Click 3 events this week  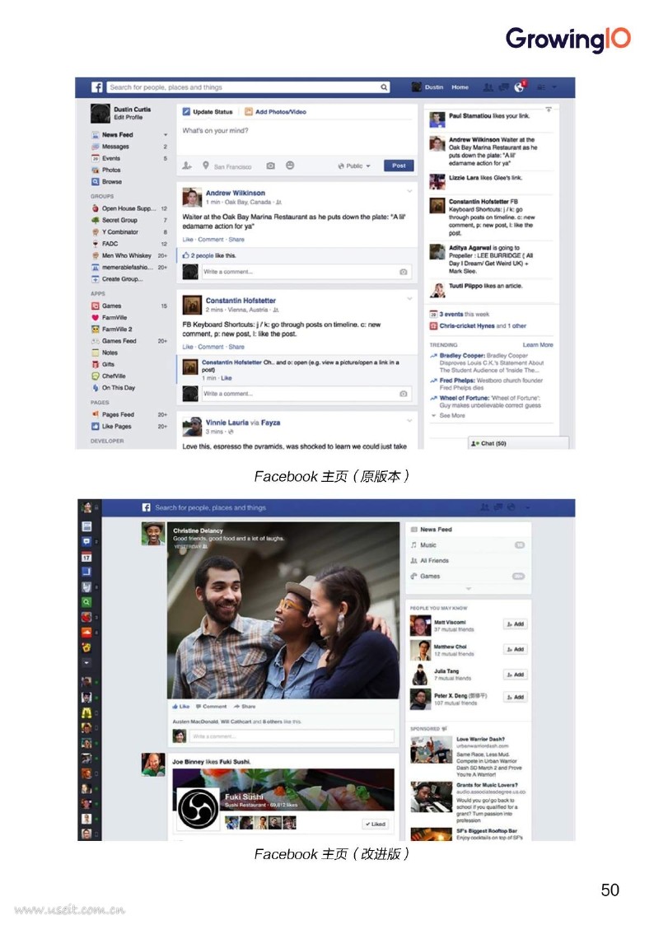[x=464, y=314]
